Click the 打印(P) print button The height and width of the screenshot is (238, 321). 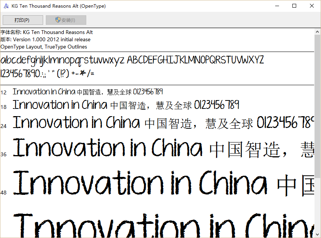click(23, 20)
